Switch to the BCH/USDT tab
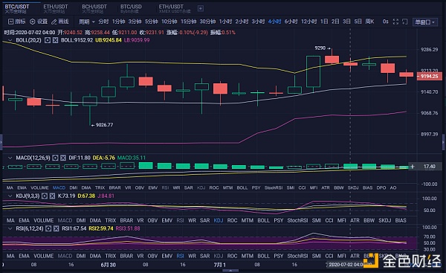 coord(94,8)
